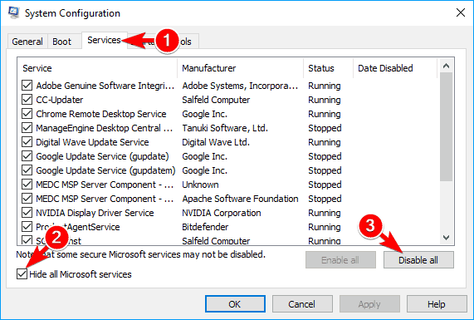474x320 pixels.
Task: Uncheck Chrome Remote Desktop Service checkbox
Action: pyautogui.click(x=27, y=114)
